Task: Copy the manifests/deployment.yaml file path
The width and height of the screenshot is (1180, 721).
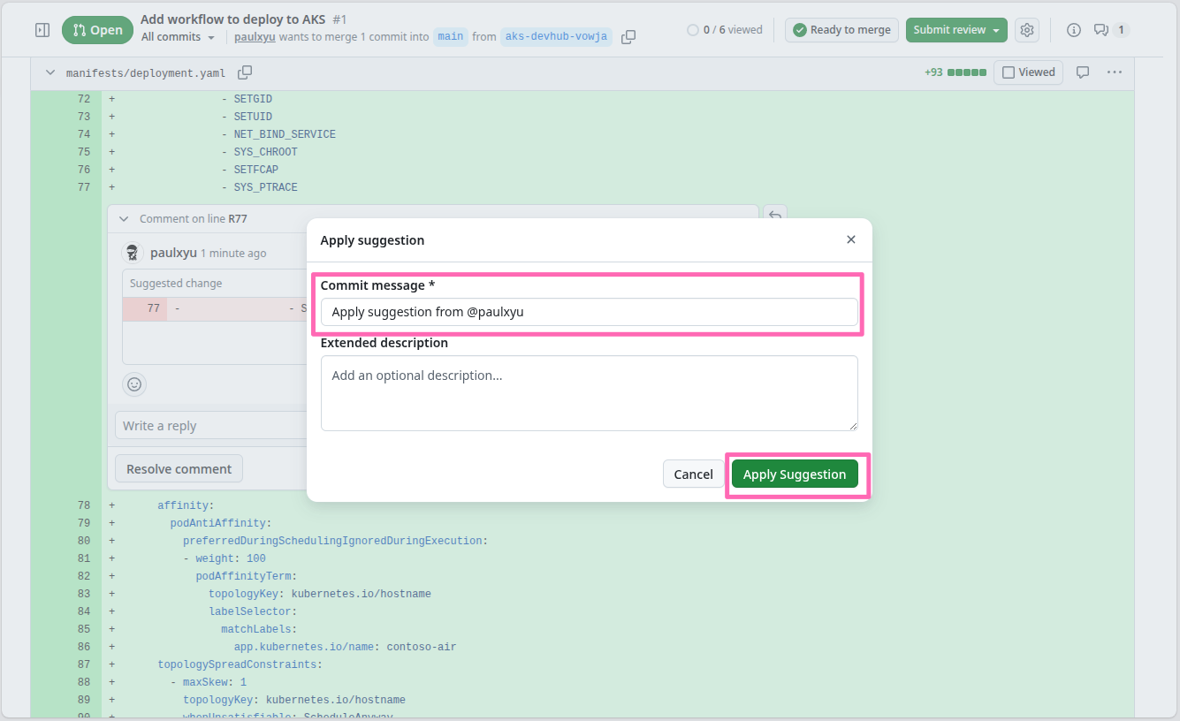Action: point(245,72)
